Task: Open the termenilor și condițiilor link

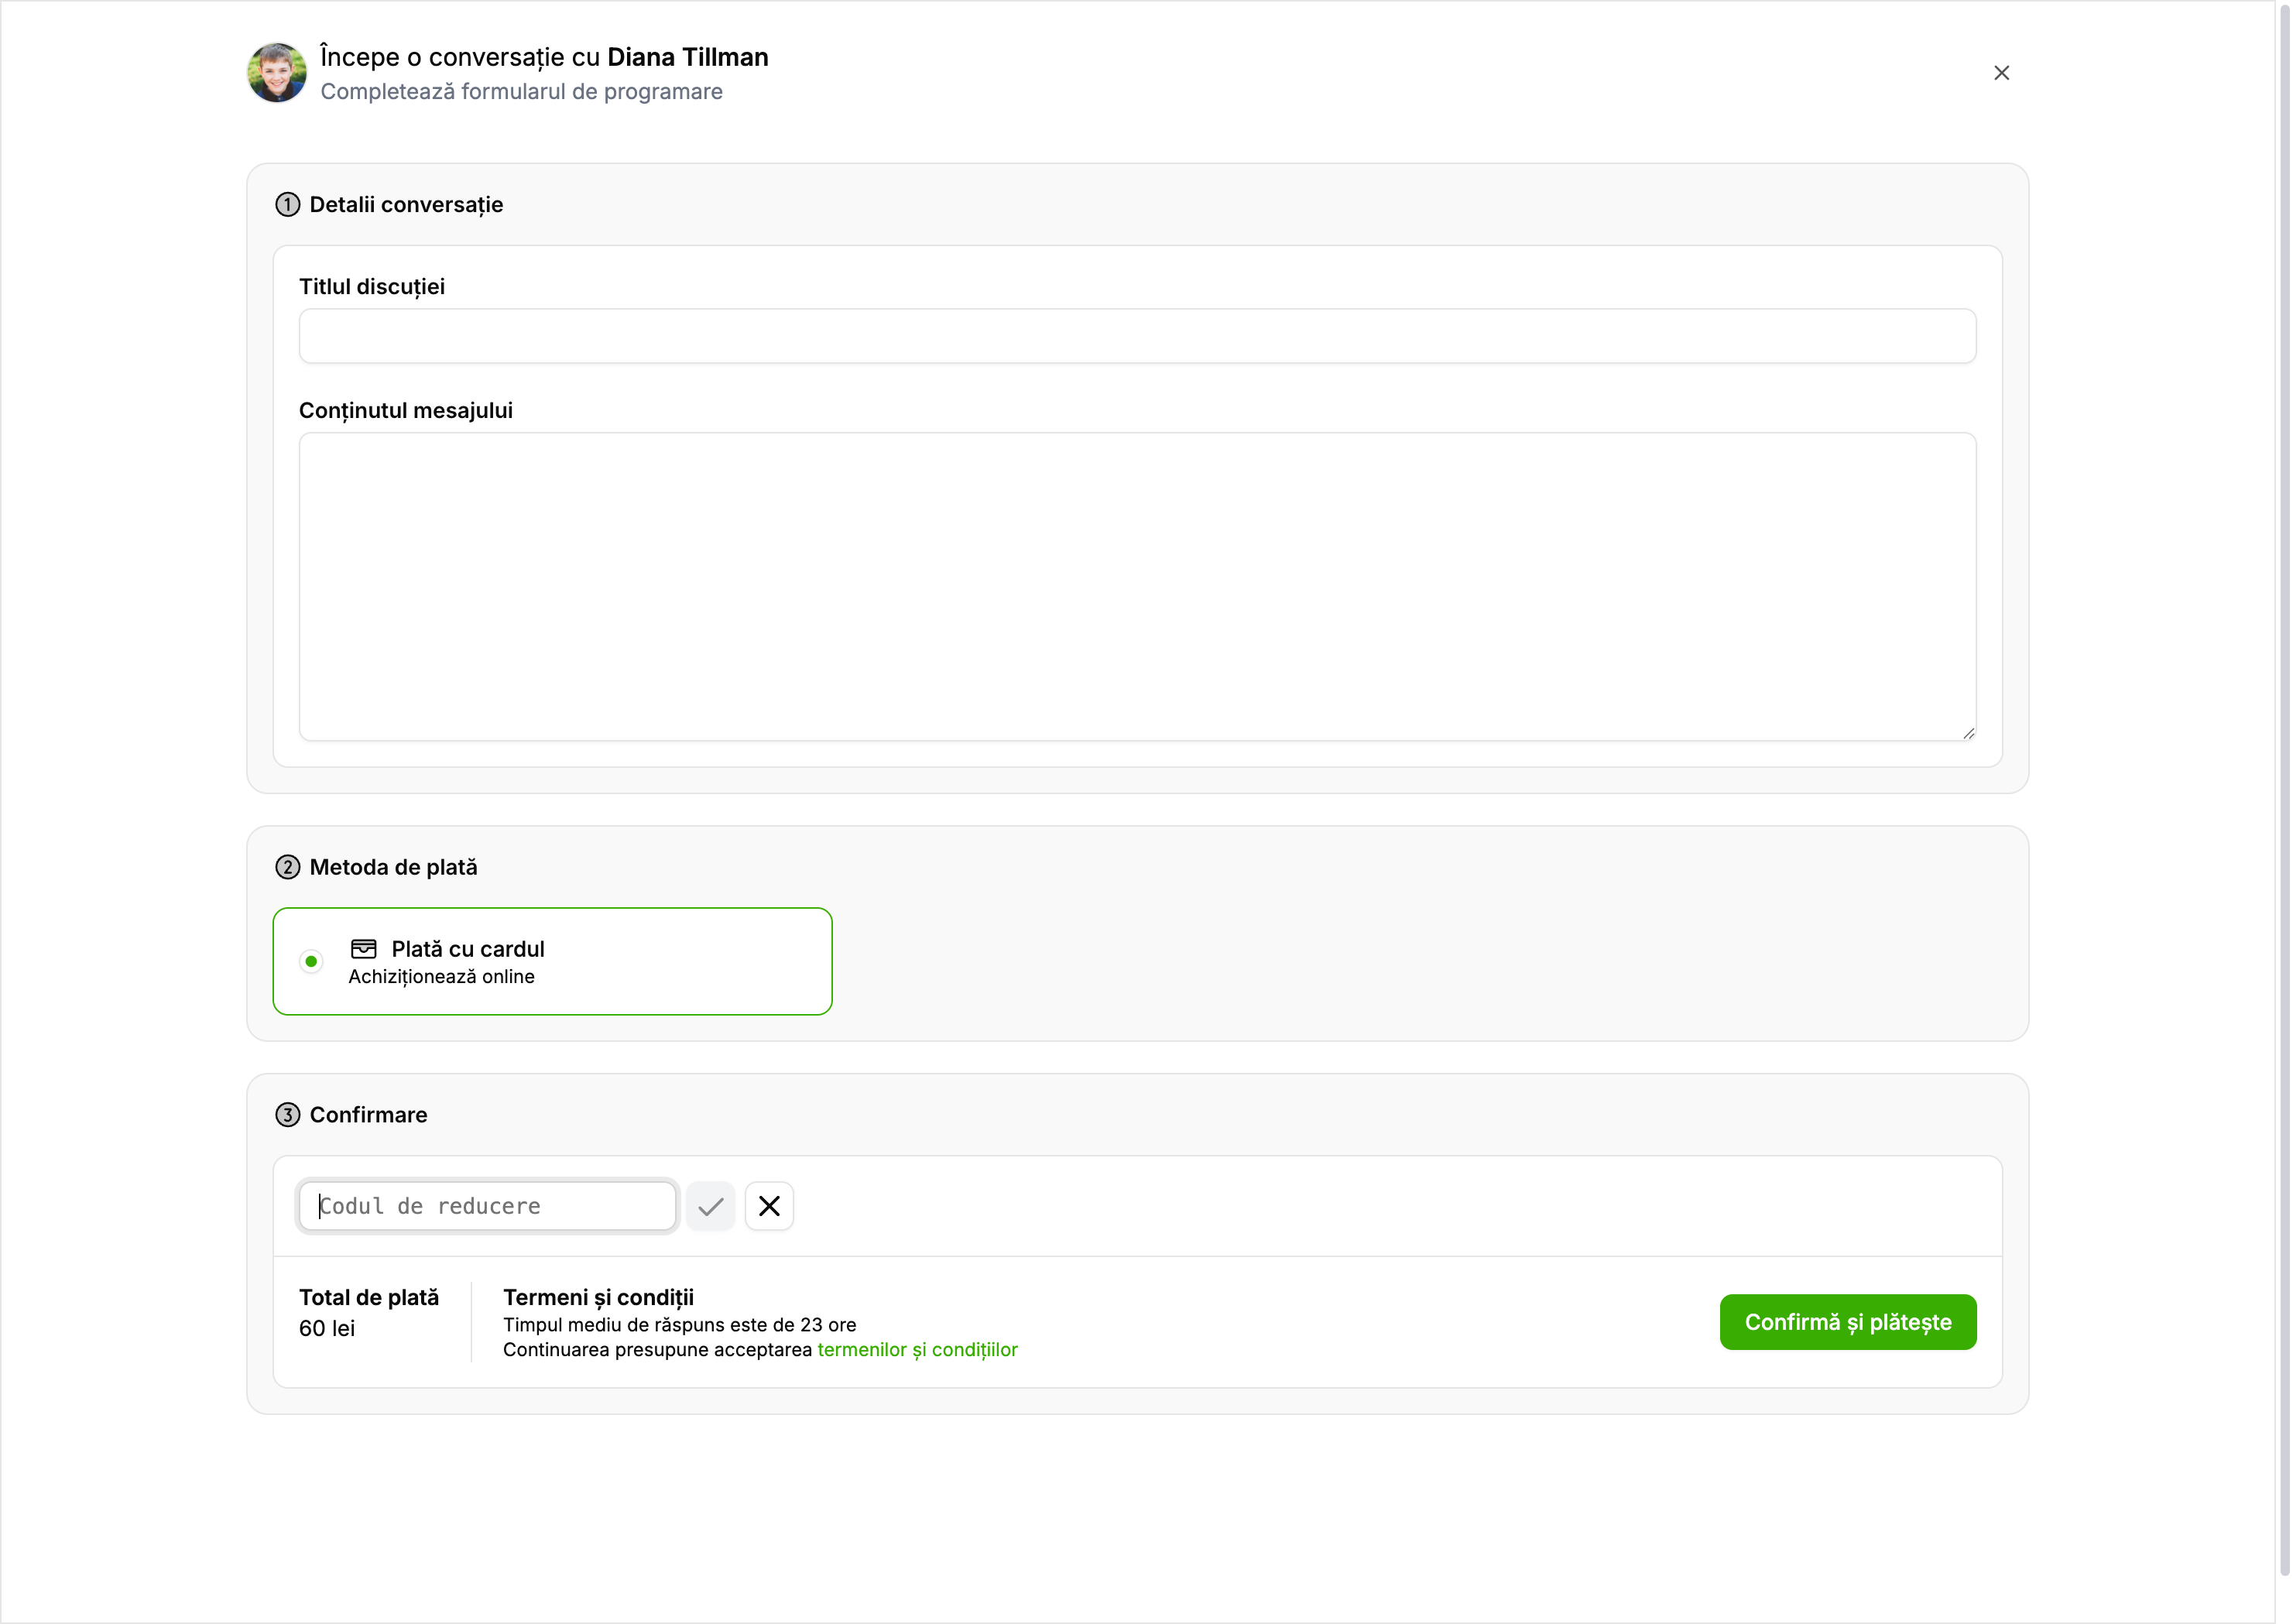Action: [917, 1350]
